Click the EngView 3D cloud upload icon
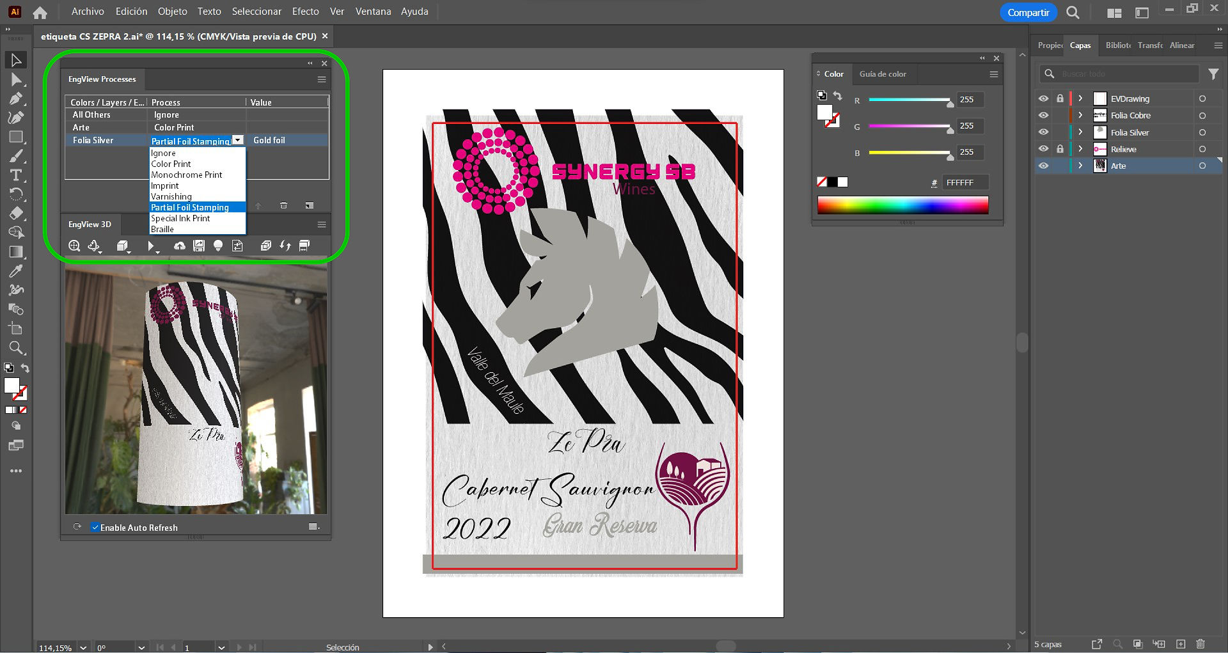This screenshot has height=653, width=1228. pos(180,246)
